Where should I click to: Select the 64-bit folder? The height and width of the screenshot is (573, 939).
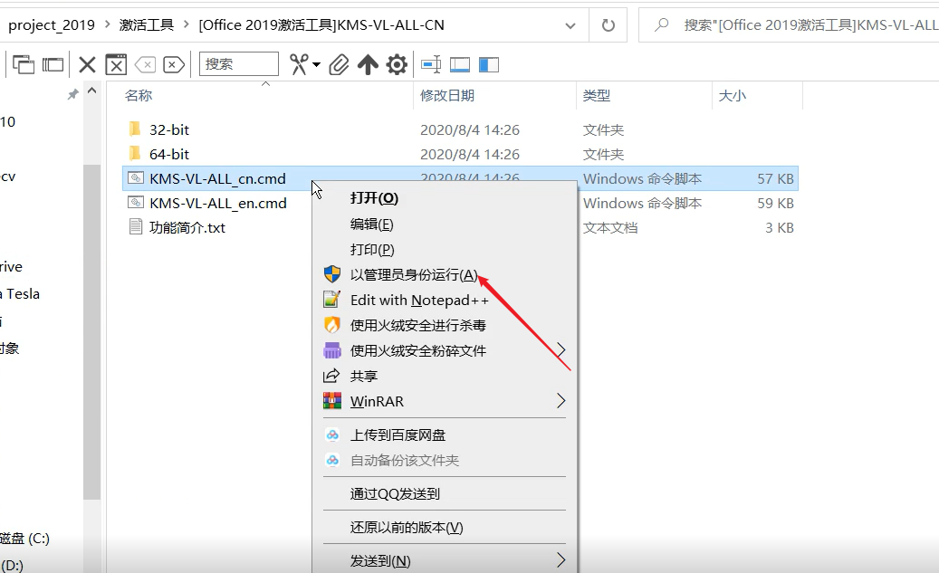[169, 155]
